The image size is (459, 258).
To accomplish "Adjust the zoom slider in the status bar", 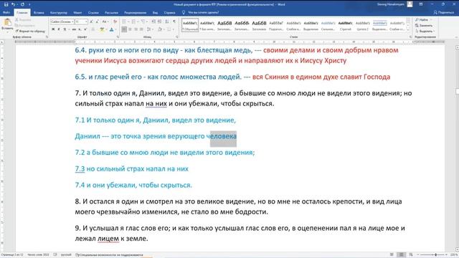I will pyautogui.click(x=435, y=255).
